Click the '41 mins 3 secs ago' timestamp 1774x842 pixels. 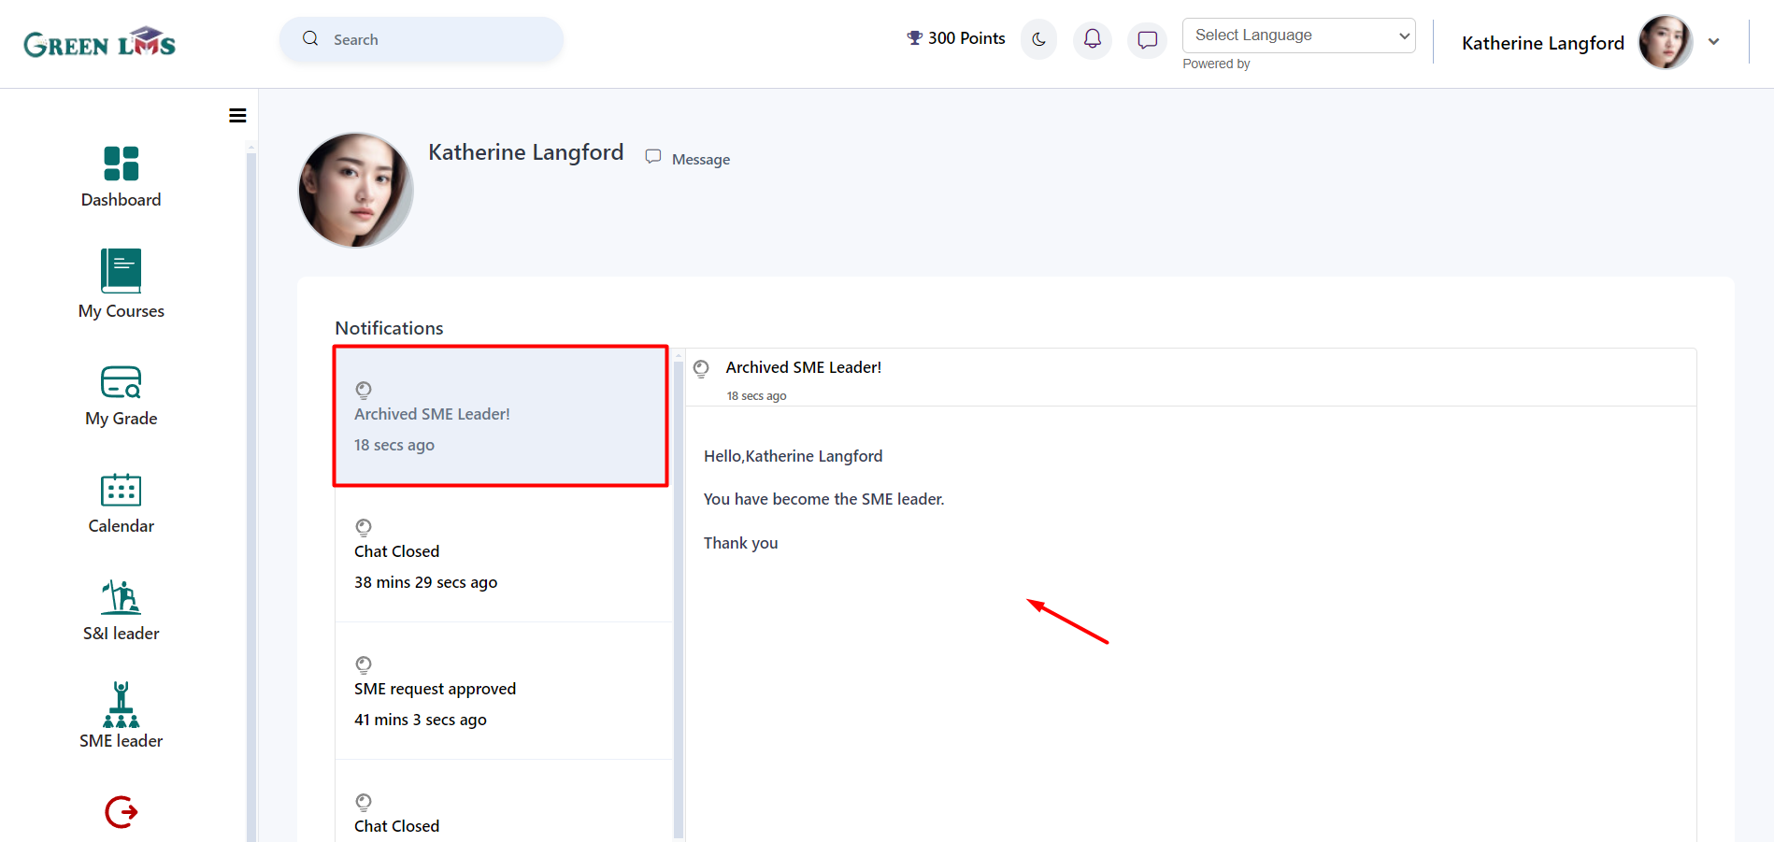(421, 720)
